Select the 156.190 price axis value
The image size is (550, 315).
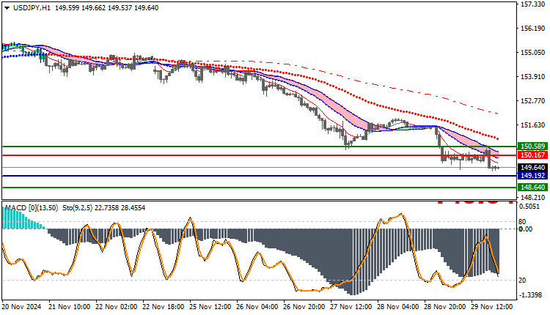[x=533, y=29]
